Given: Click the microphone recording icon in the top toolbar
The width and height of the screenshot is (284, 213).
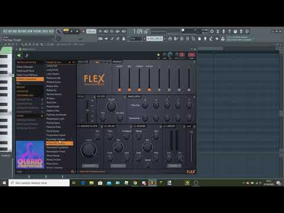Looking at the screenshot, I should coord(224,31).
